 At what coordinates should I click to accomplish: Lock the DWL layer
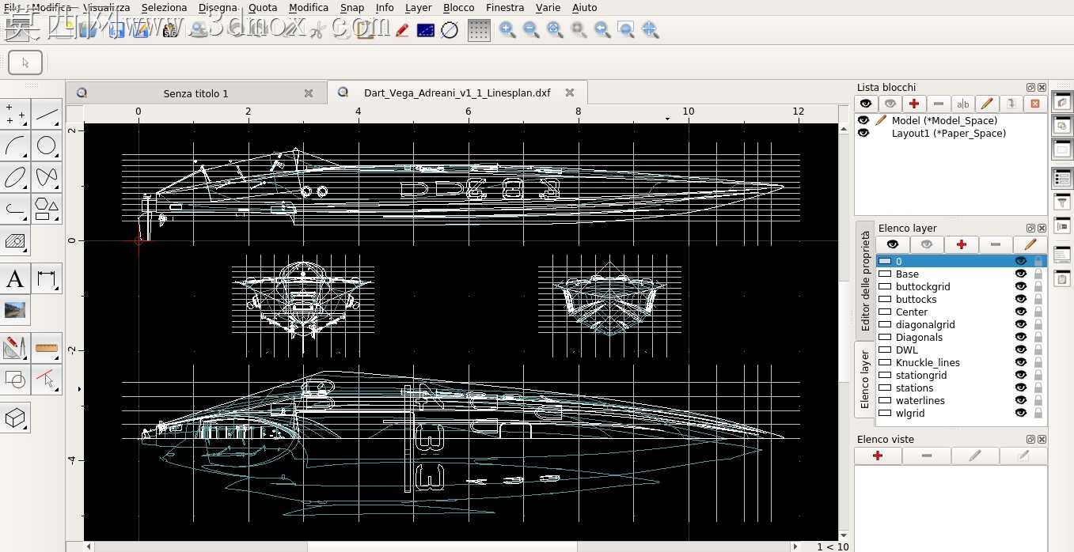coord(1038,350)
